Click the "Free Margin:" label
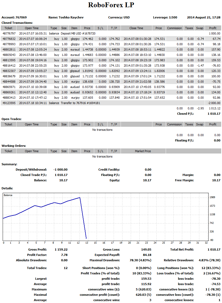The width and height of the screenshot is (222, 303). [x=184, y=180]
